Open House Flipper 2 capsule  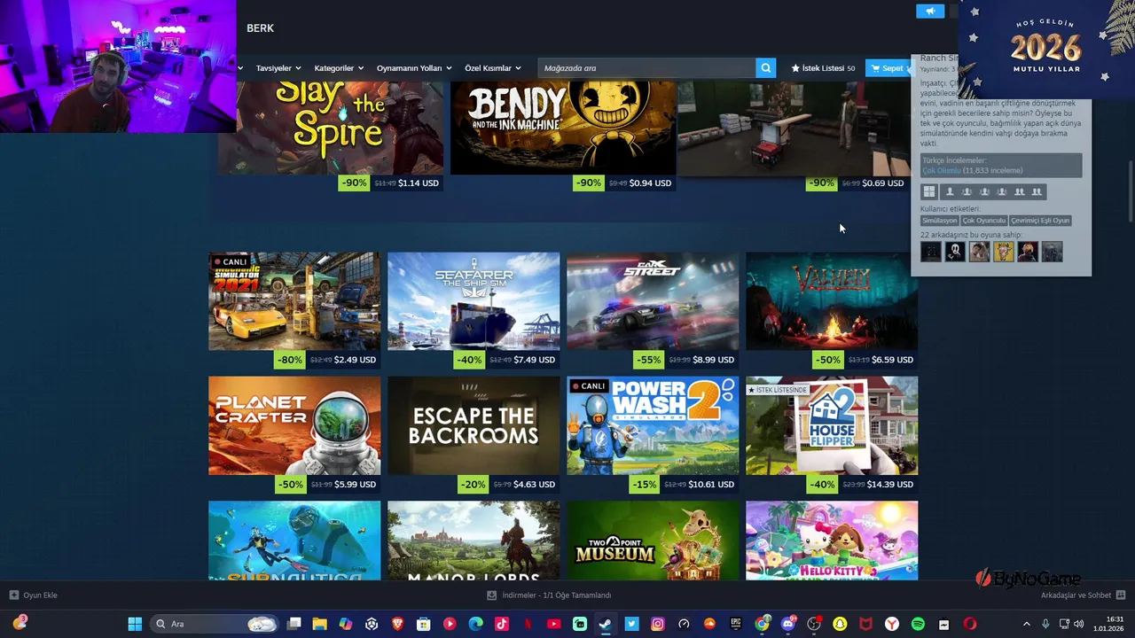pyautogui.click(x=832, y=425)
